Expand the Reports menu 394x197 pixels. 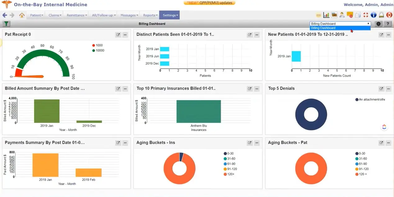click(x=150, y=15)
